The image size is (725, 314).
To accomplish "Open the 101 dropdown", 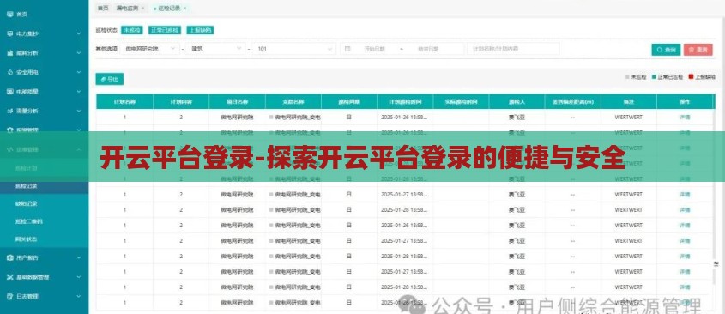I will click(294, 49).
